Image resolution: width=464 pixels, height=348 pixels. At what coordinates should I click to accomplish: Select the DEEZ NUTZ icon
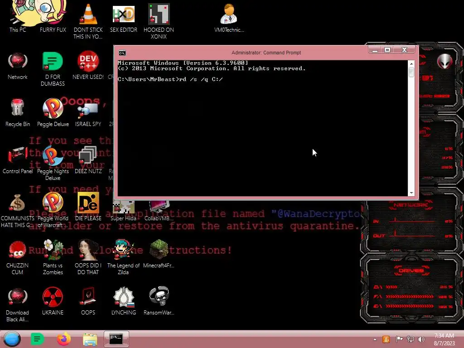(x=88, y=160)
